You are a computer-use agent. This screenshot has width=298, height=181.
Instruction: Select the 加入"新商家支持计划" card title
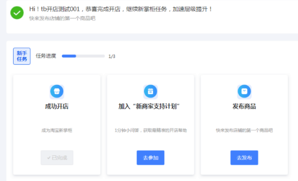pos(151,106)
